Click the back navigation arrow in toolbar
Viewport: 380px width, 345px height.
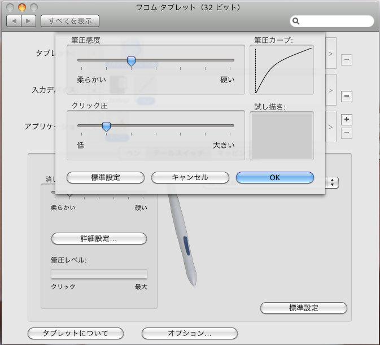(14, 21)
